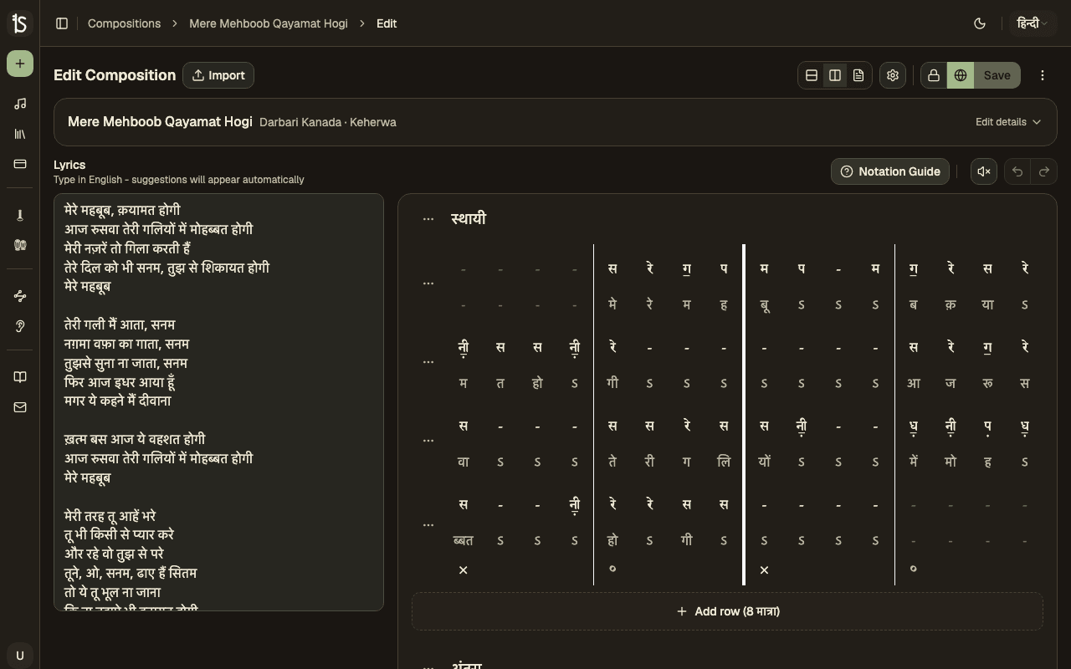
Task: Toggle dark mode moon icon
Action: [980, 23]
